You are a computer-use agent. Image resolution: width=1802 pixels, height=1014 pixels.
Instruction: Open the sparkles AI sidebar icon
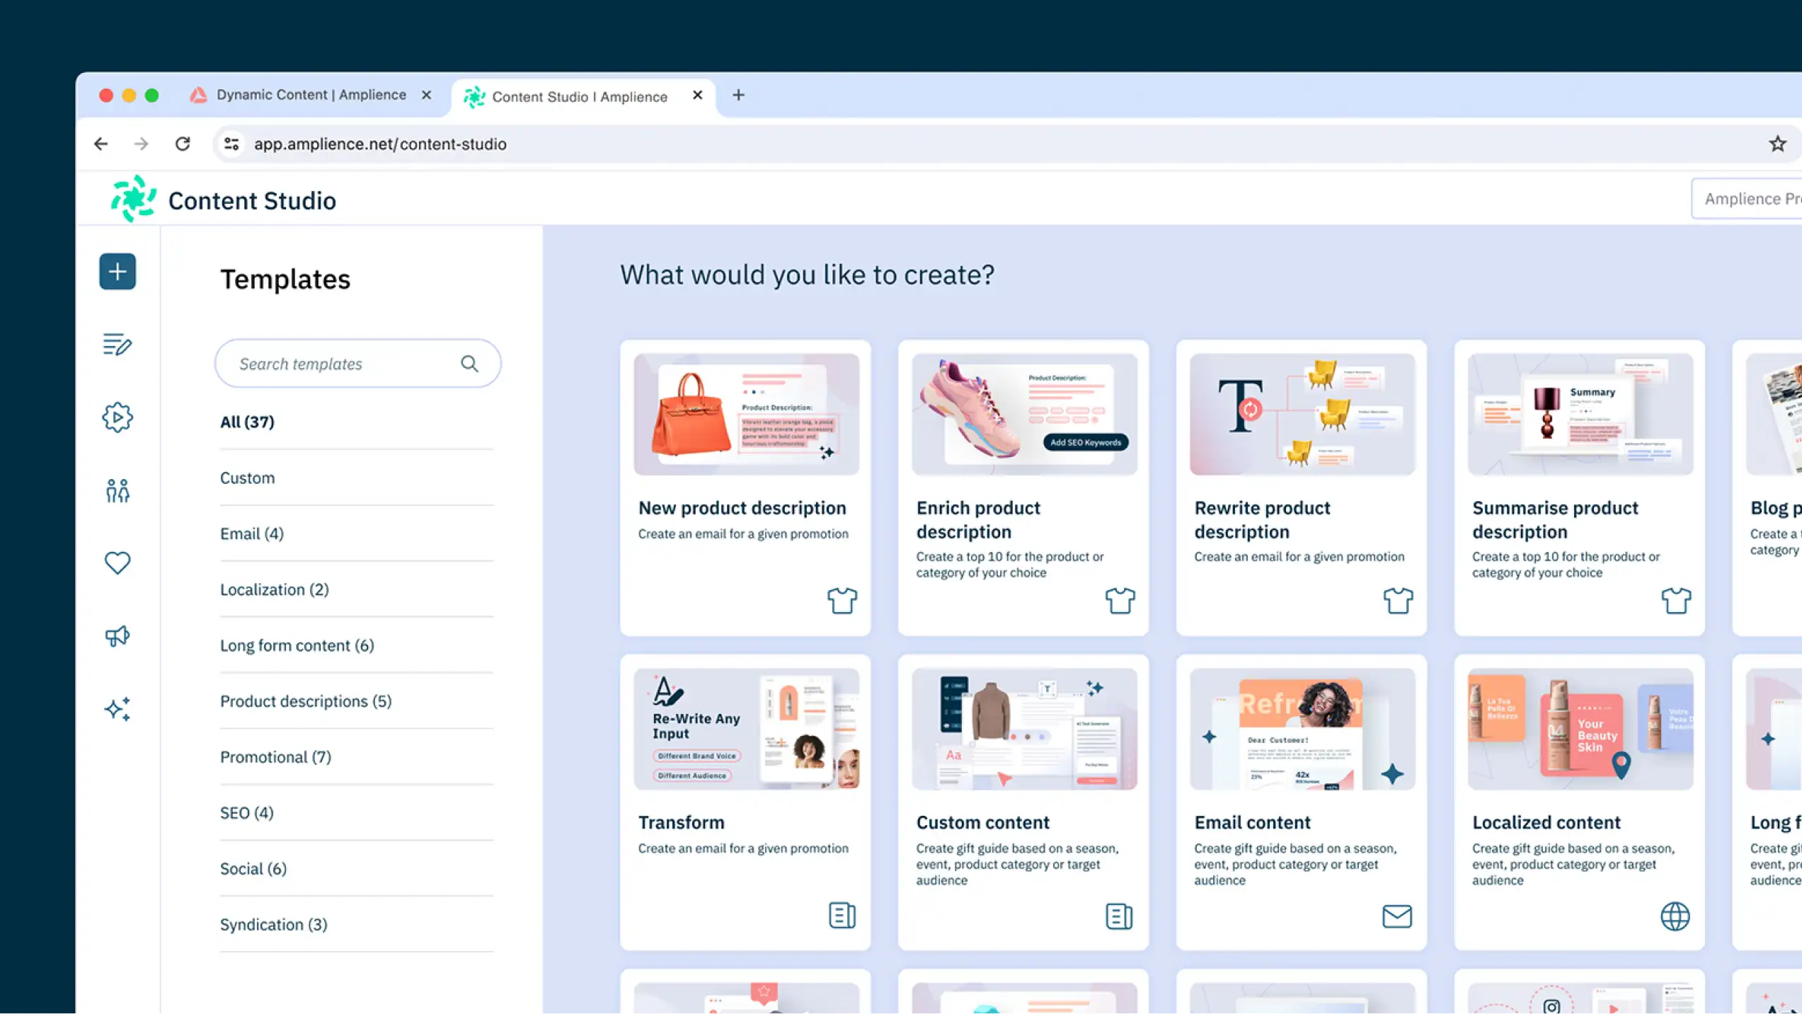click(x=117, y=709)
